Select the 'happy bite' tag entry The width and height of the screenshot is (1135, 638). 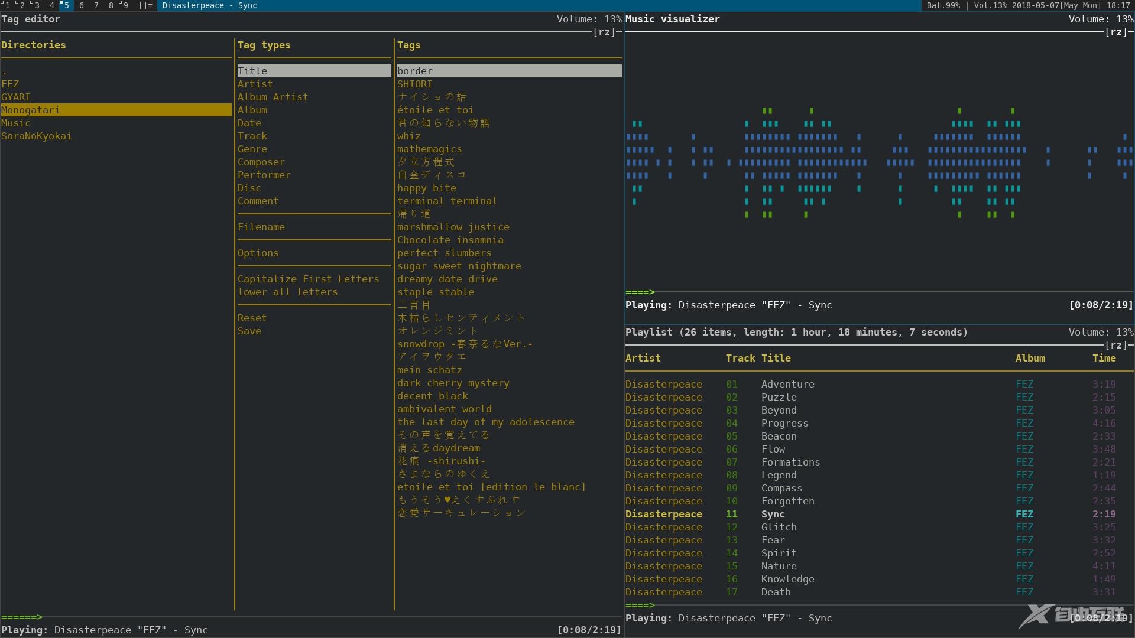coord(510,188)
